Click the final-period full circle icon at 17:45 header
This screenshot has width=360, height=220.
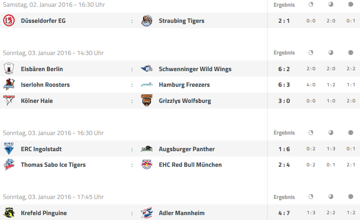pyautogui.click(x=351, y=197)
